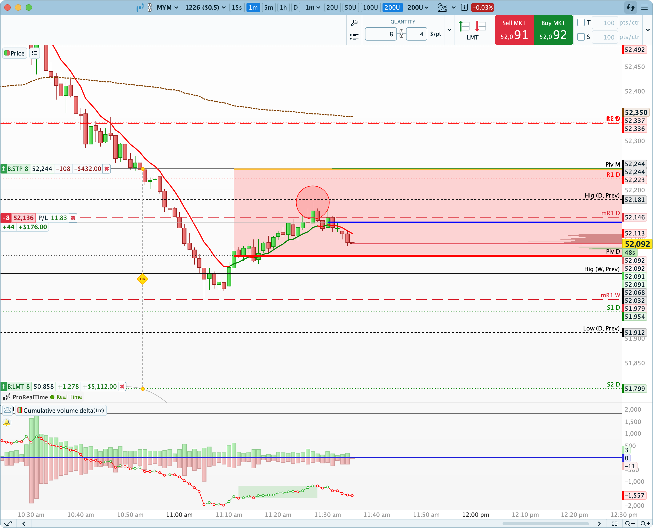Screen dimensions: 653x528
Task: Click the Sell MKT button
Action: click(514, 30)
